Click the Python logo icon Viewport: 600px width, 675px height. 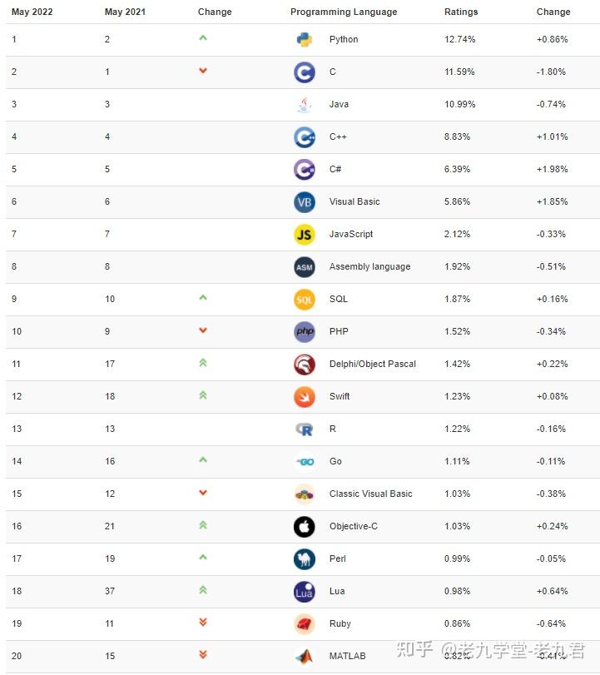coord(305,39)
